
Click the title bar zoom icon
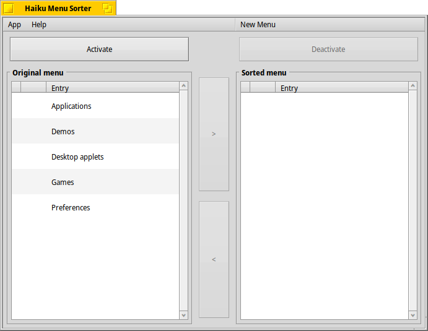[108, 9]
